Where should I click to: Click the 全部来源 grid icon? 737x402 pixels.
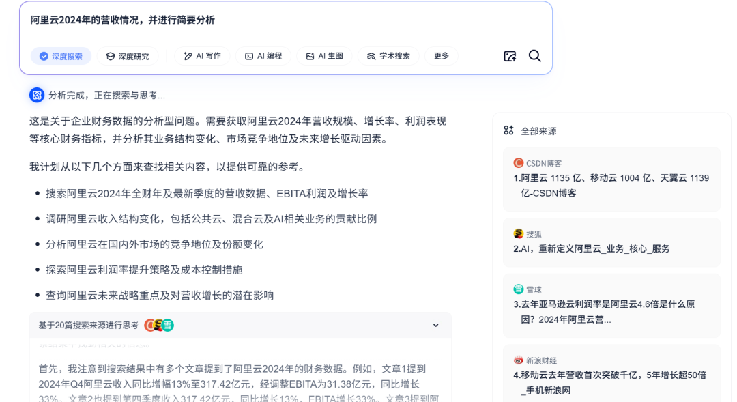coord(508,130)
